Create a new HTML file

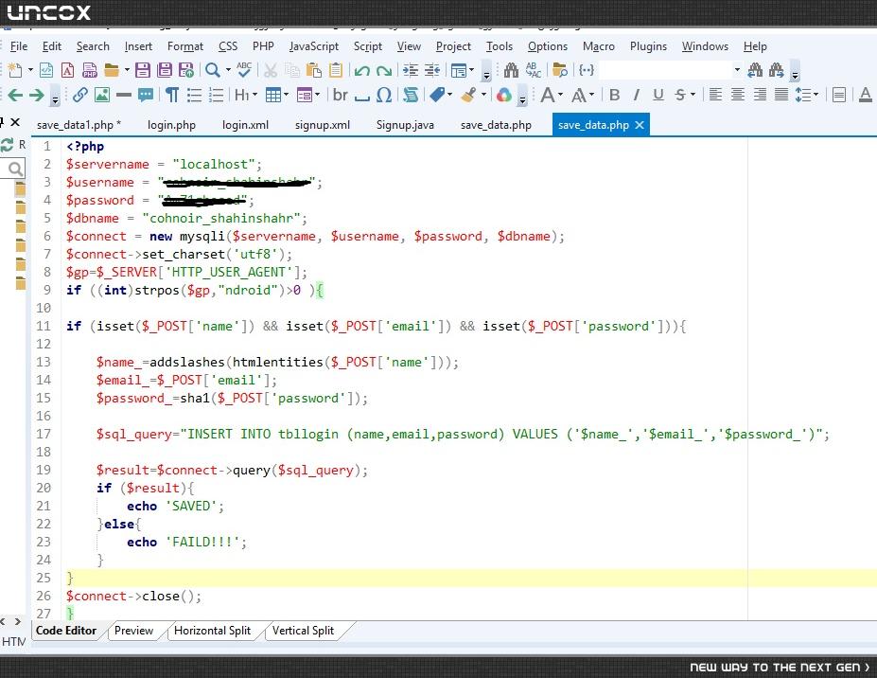click(46, 70)
